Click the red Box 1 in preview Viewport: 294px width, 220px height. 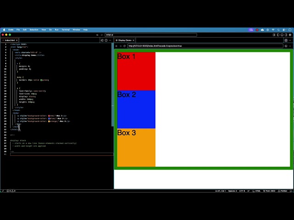136,71
